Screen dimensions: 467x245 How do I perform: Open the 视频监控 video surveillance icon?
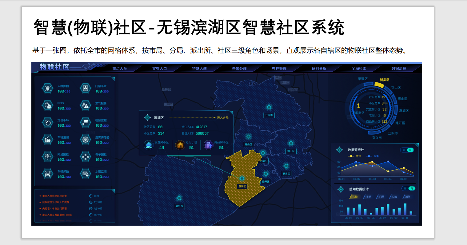coord(85,123)
